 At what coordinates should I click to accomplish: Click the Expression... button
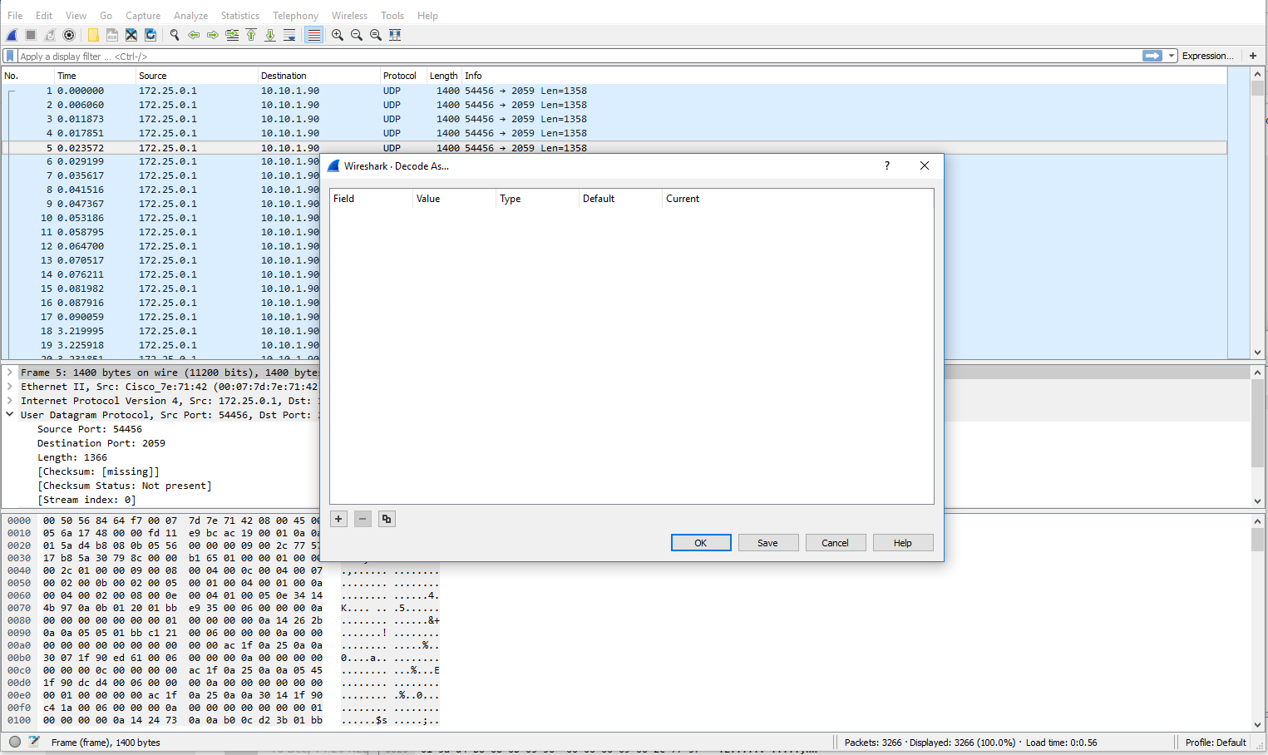coord(1207,56)
